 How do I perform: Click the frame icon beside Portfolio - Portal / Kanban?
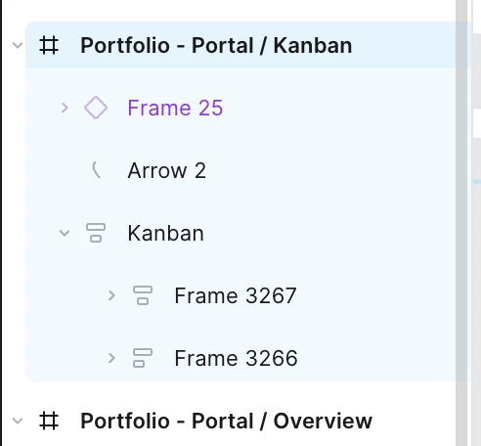[49, 45]
